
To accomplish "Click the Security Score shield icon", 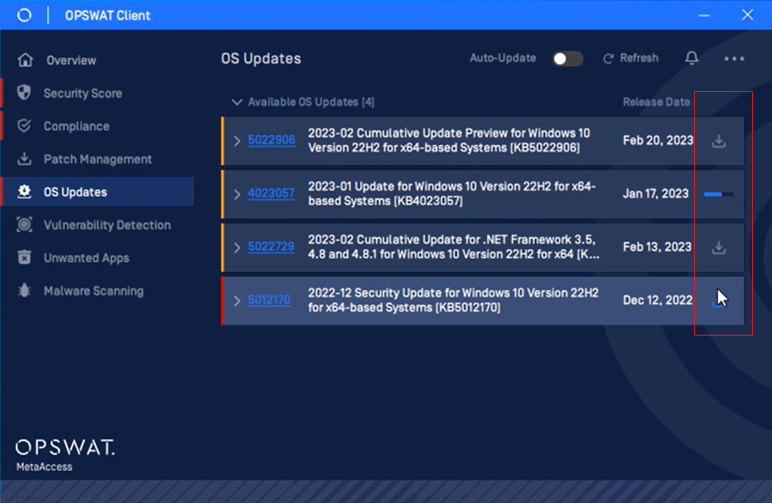I will click(x=24, y=93).
